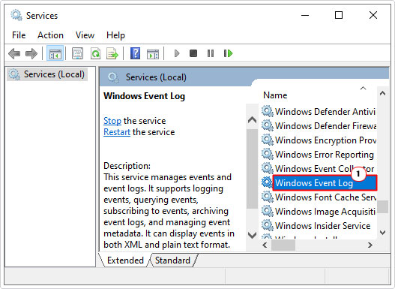Switch to the Standard tab
The height and width of the screenshot is (289, 395).
172,260
